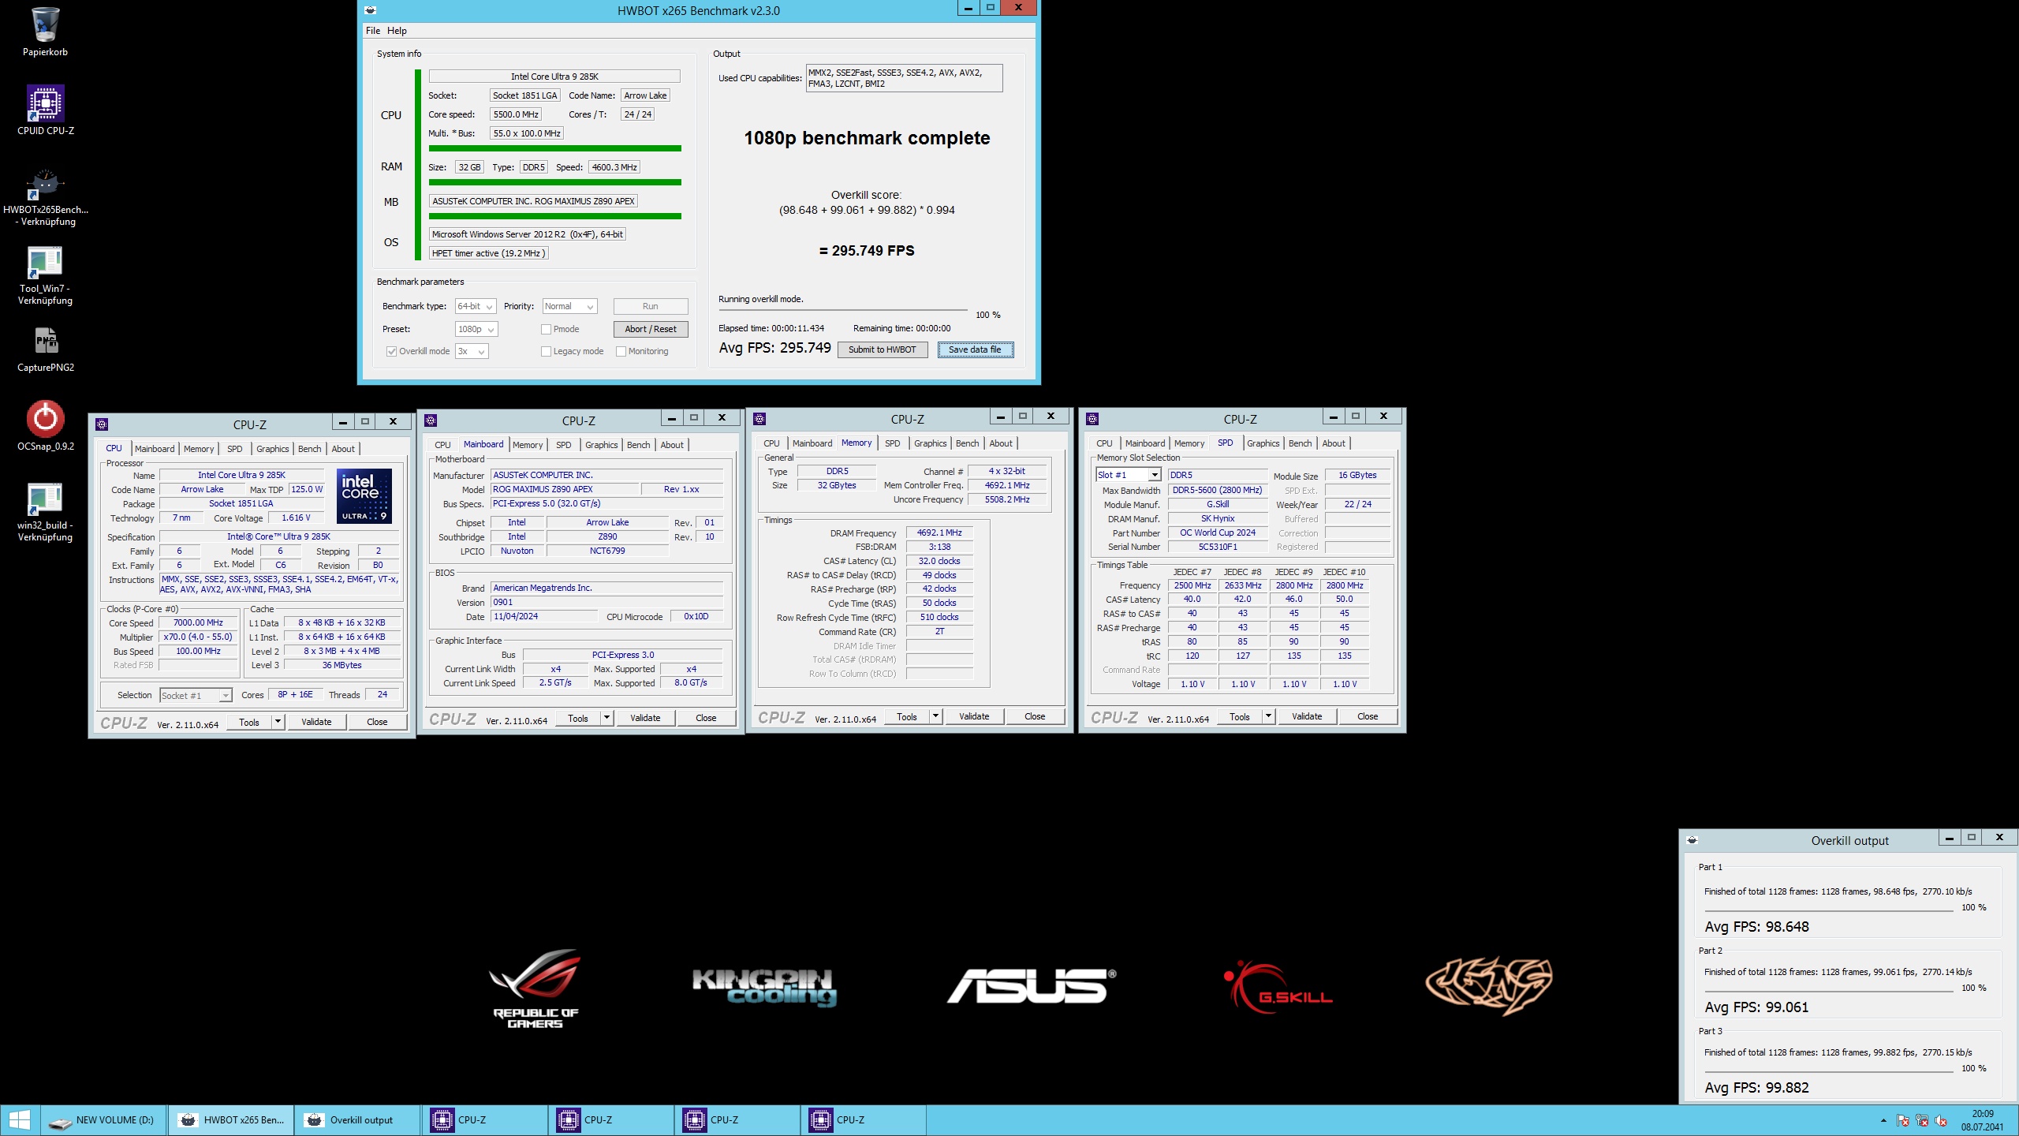Click the Core Voltage 1.616 V field
This screenshot has width=2019, height=1136.
point(296,518)
